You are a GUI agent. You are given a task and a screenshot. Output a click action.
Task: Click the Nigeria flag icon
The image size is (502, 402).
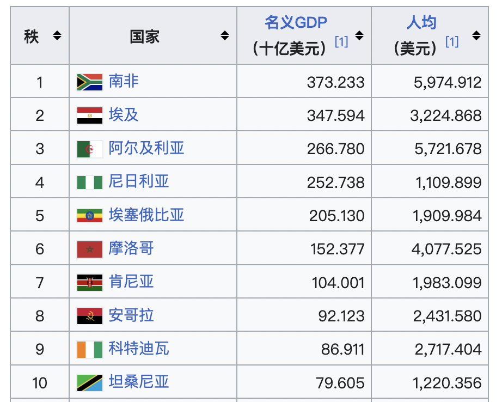90,182
